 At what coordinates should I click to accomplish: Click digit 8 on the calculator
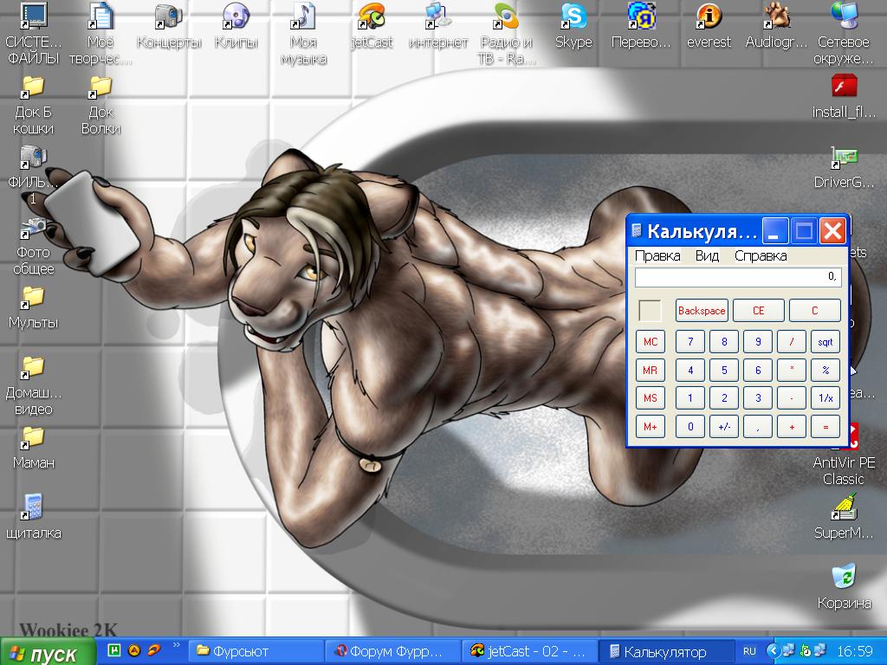724,341
